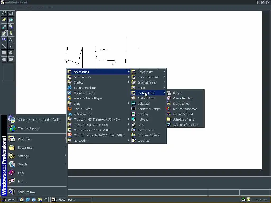Expand the Notepad++ submenu arrow
The width and height of the screenshot is (271, 203).
coord(129,140)
